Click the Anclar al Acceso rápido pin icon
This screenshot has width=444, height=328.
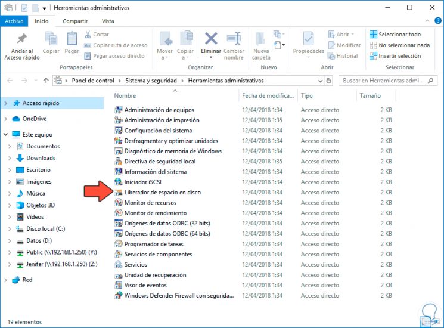coord(21,40)
